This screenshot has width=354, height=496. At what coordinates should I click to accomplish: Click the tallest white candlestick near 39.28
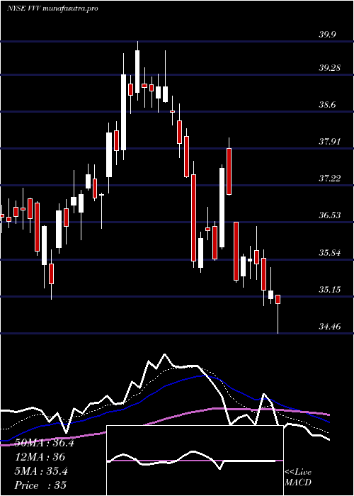point(123,112)
